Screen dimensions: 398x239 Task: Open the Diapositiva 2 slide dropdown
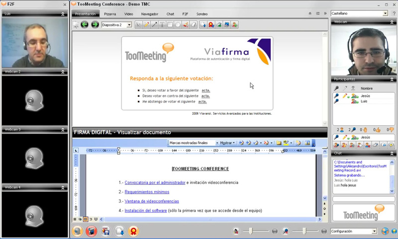pyautogui.click(x=129, y=25)
